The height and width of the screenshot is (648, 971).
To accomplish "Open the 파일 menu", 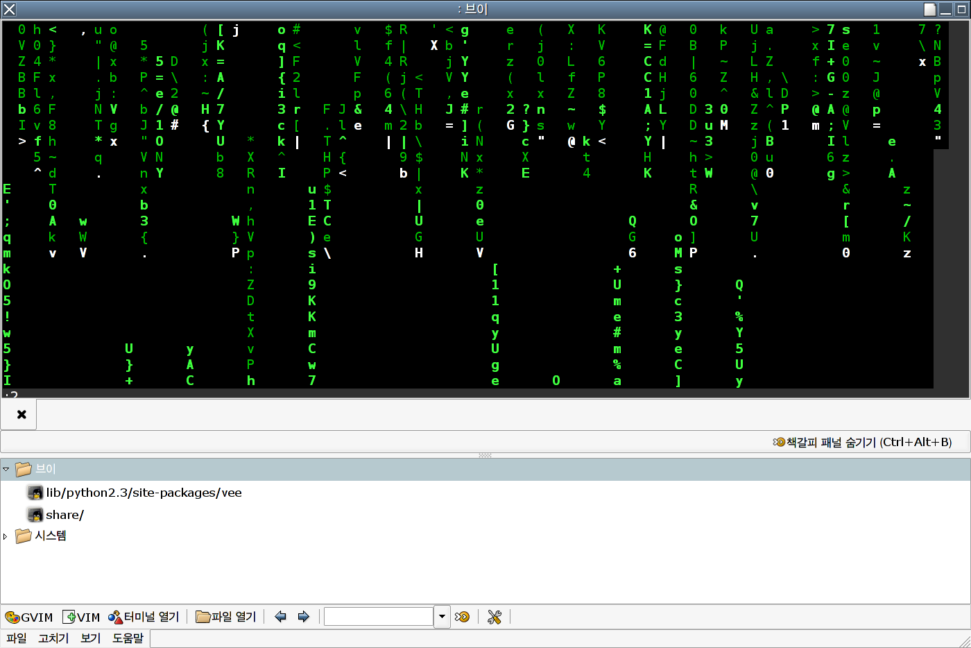I will coord(17,638).
